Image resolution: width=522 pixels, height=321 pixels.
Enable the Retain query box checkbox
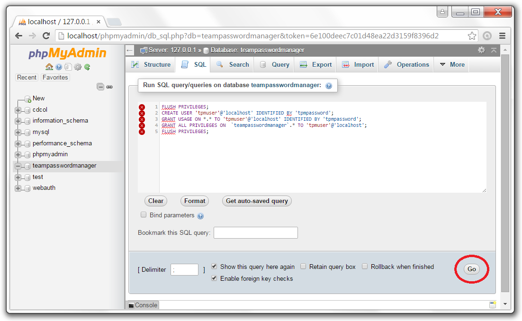303,266
